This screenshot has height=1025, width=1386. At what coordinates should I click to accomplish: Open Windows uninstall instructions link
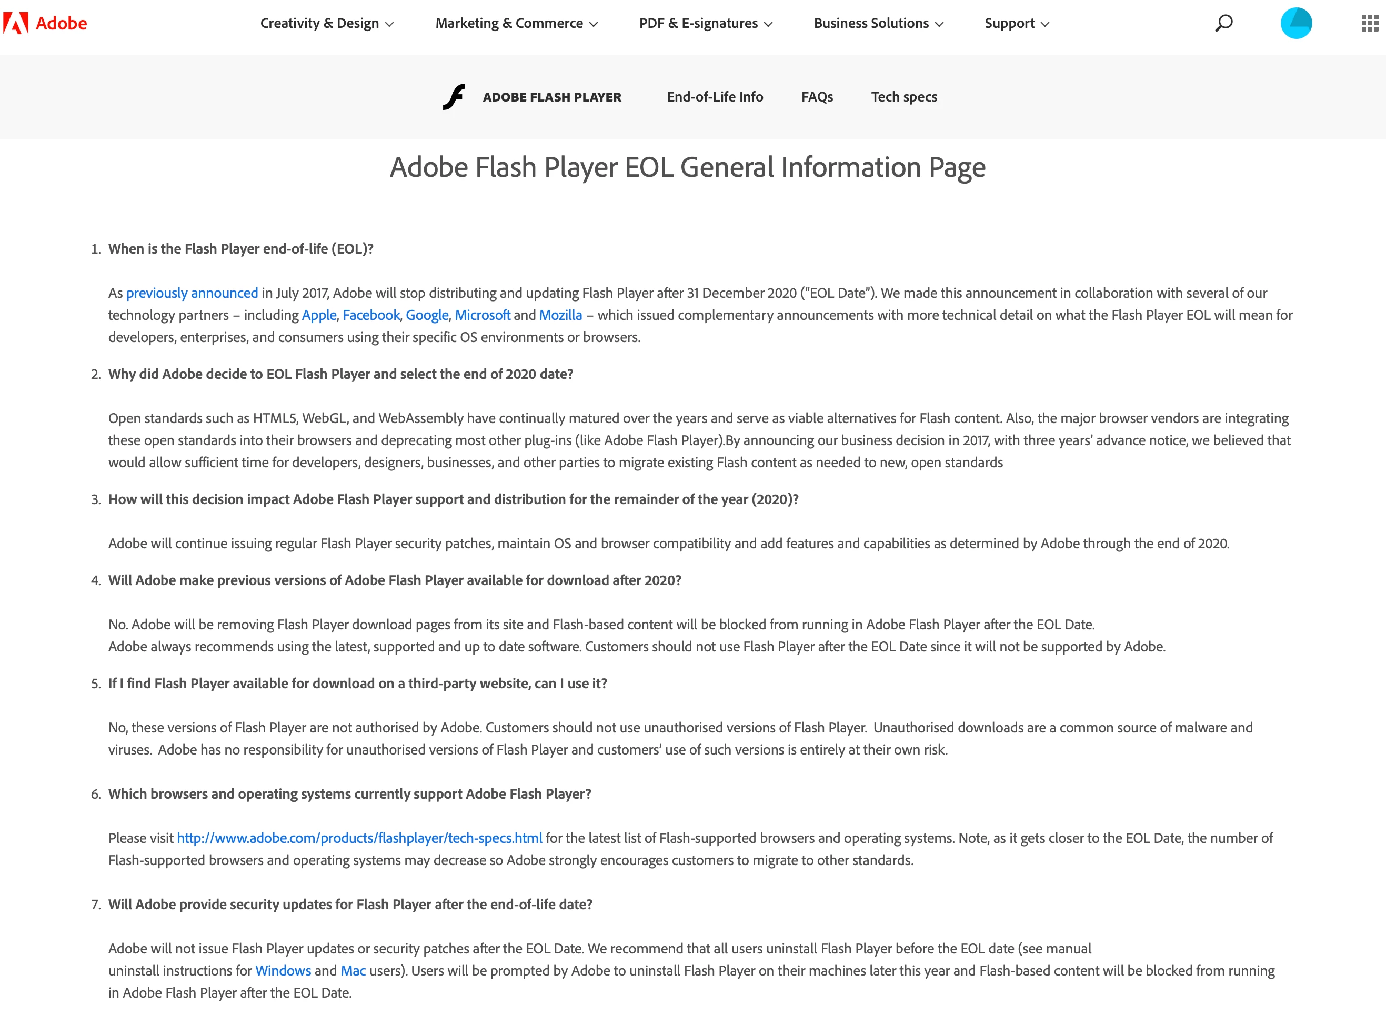point(283,971)
